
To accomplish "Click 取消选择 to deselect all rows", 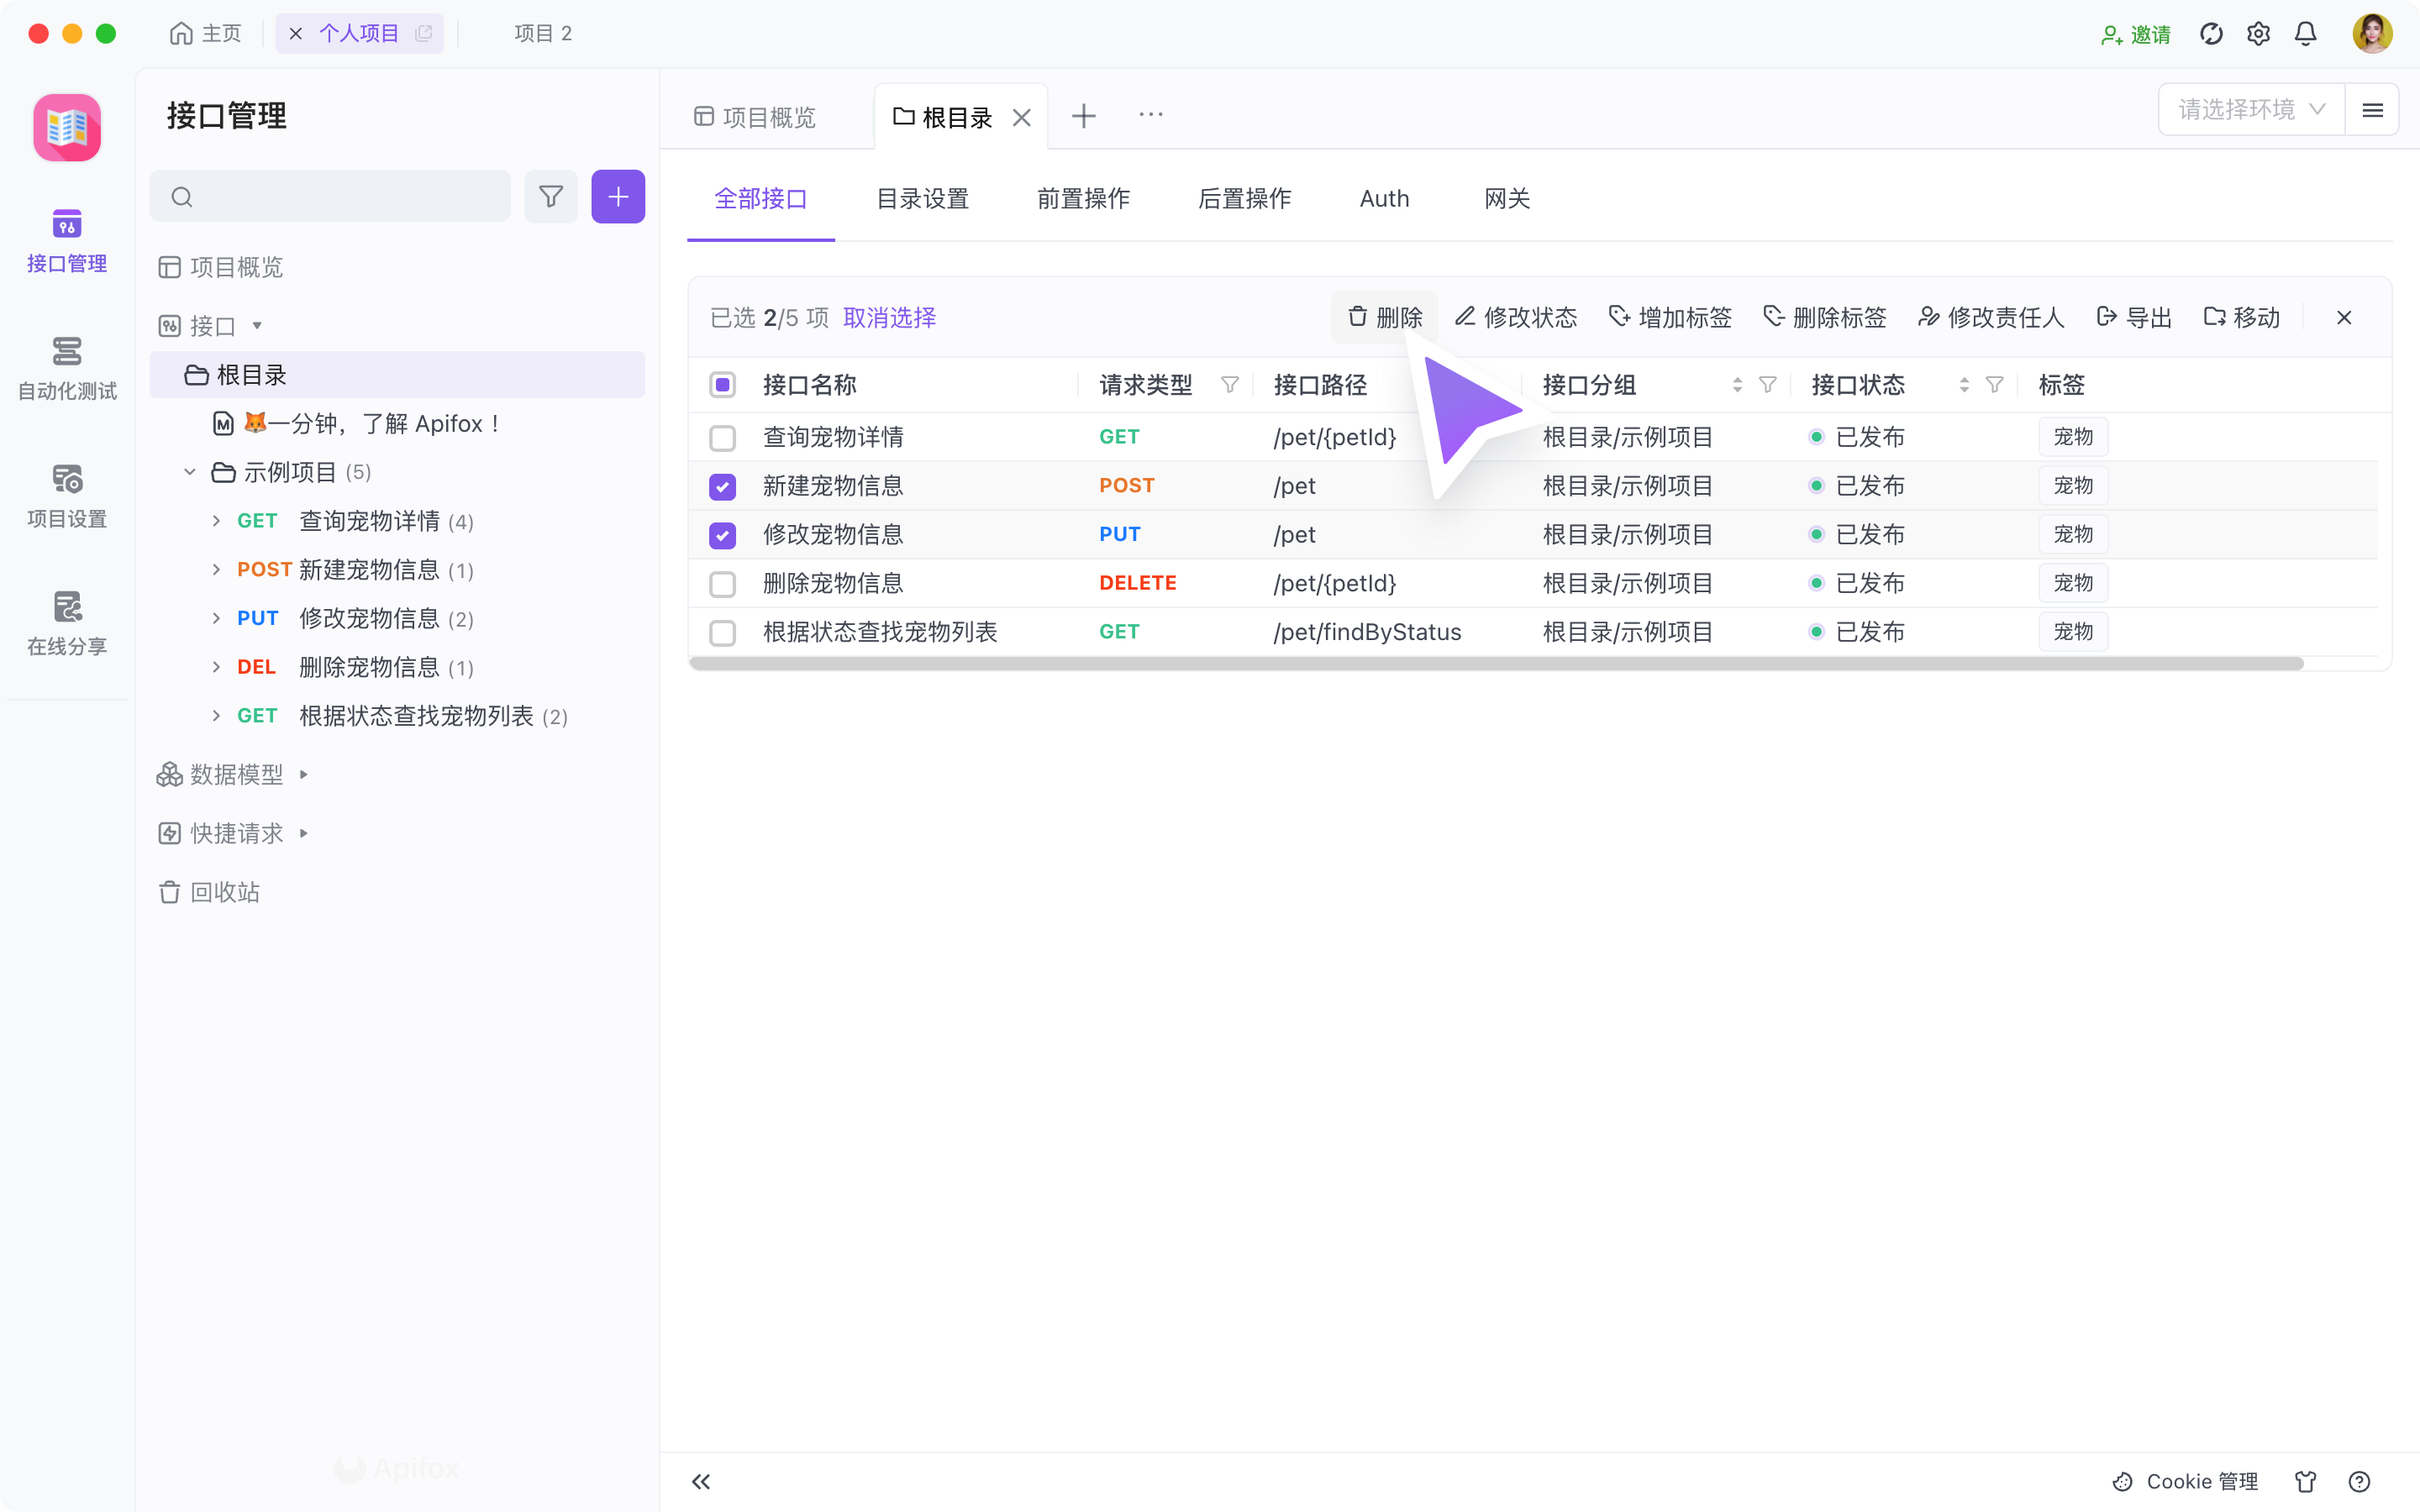I will (888, 317).
